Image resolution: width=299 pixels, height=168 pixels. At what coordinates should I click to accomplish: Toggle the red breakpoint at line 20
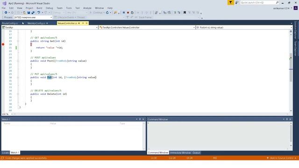point(3,44)
